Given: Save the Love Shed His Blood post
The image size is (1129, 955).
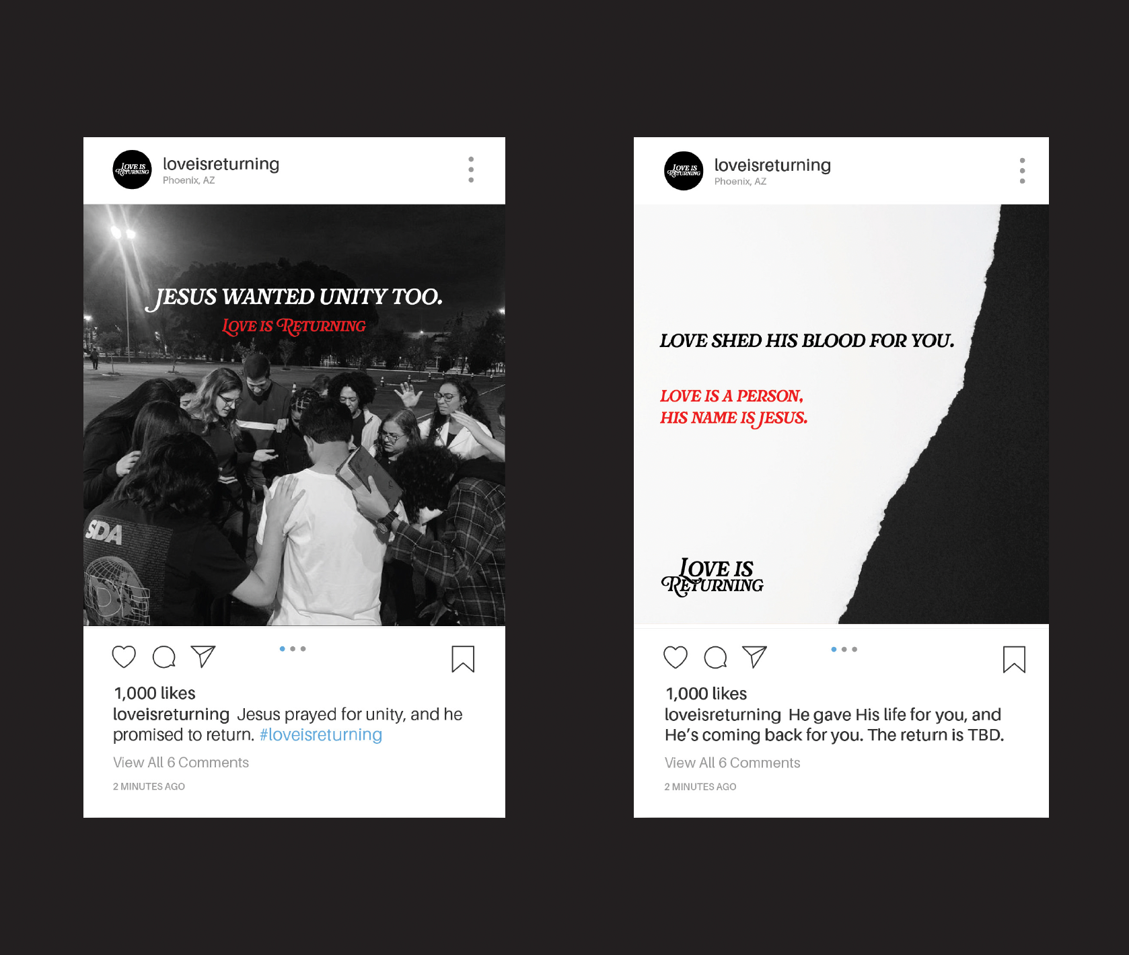Looking at the screenshot, I should point(1014,660).
